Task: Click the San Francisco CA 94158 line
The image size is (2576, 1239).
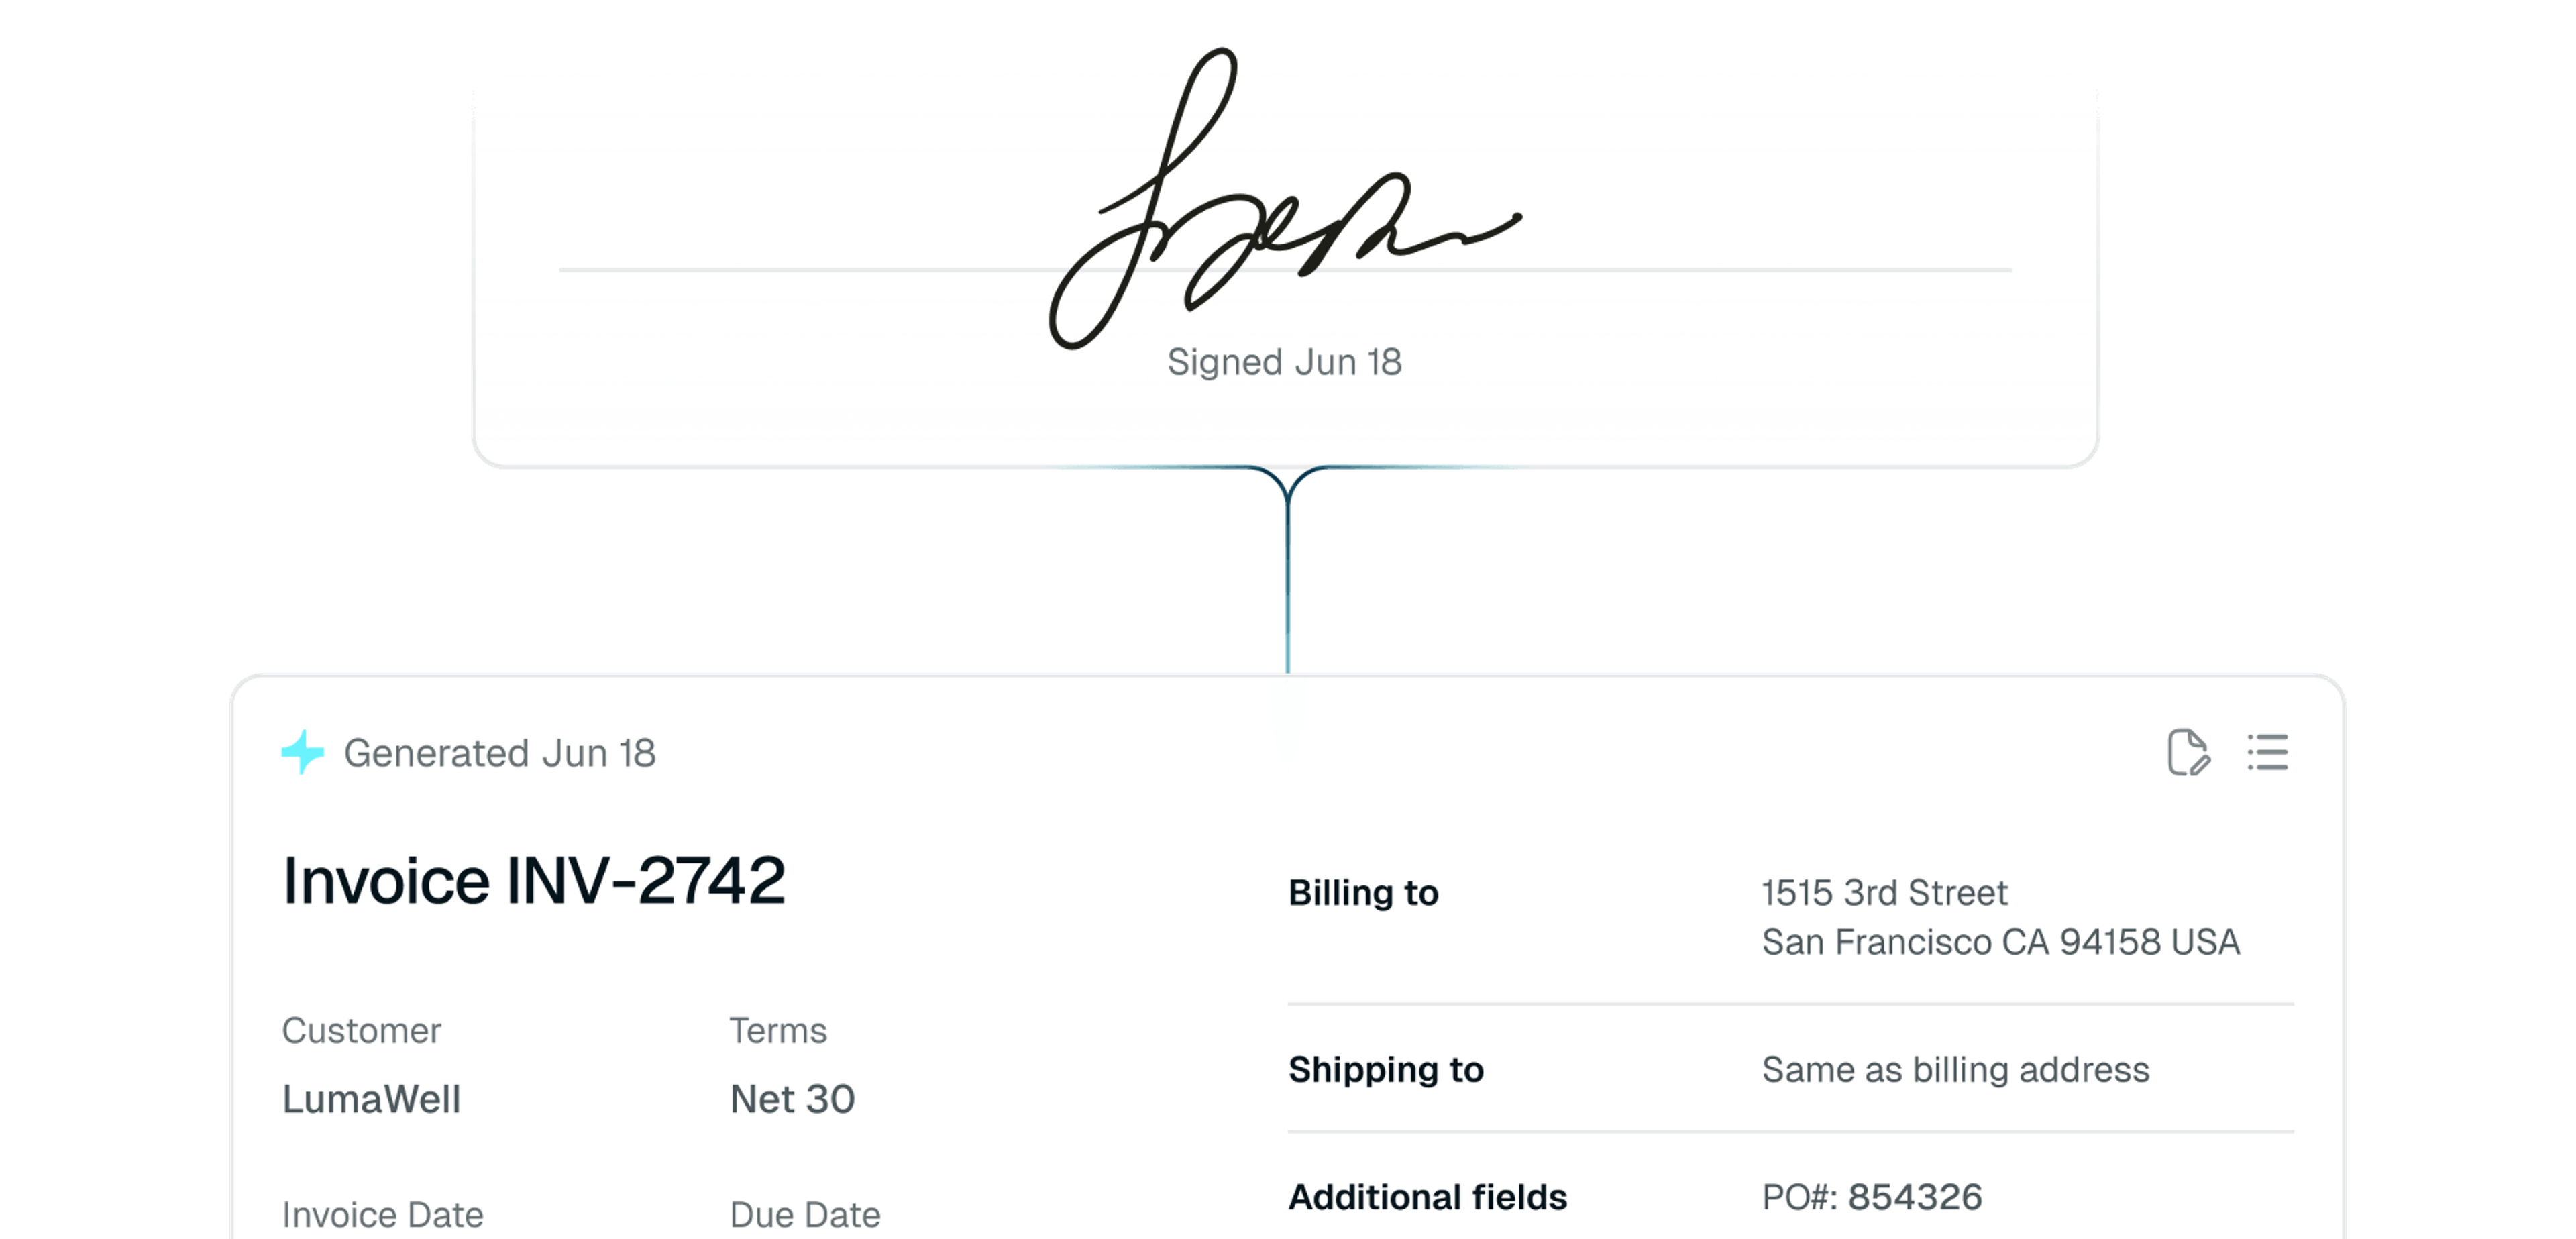Action: pos(2000,942)
